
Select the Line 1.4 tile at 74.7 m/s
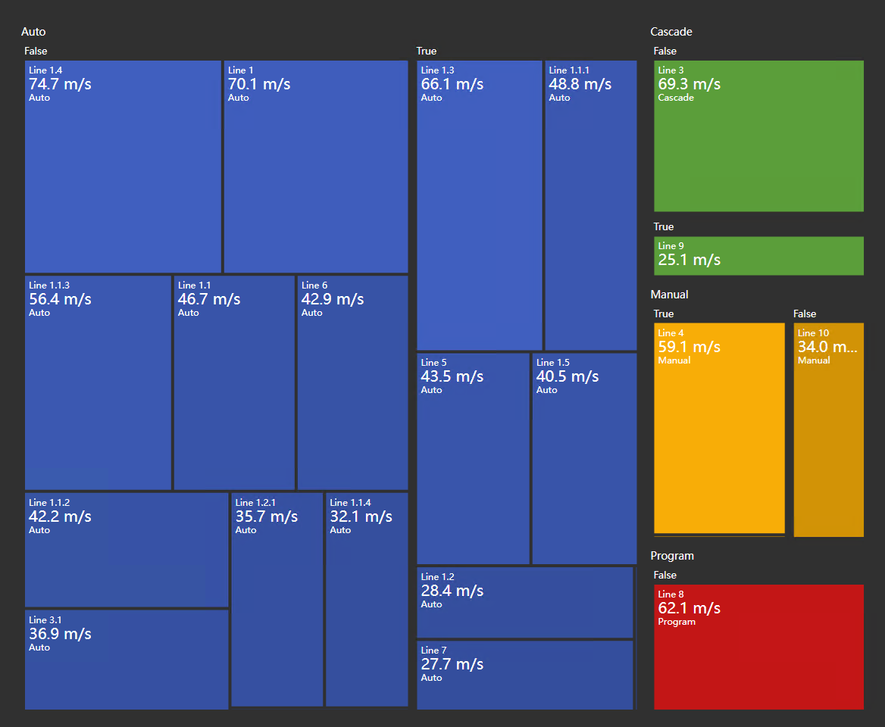(123, 167)
